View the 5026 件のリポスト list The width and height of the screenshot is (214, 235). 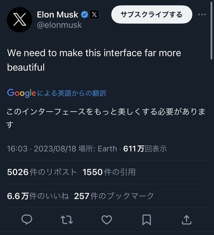click(x=42, y=172)
